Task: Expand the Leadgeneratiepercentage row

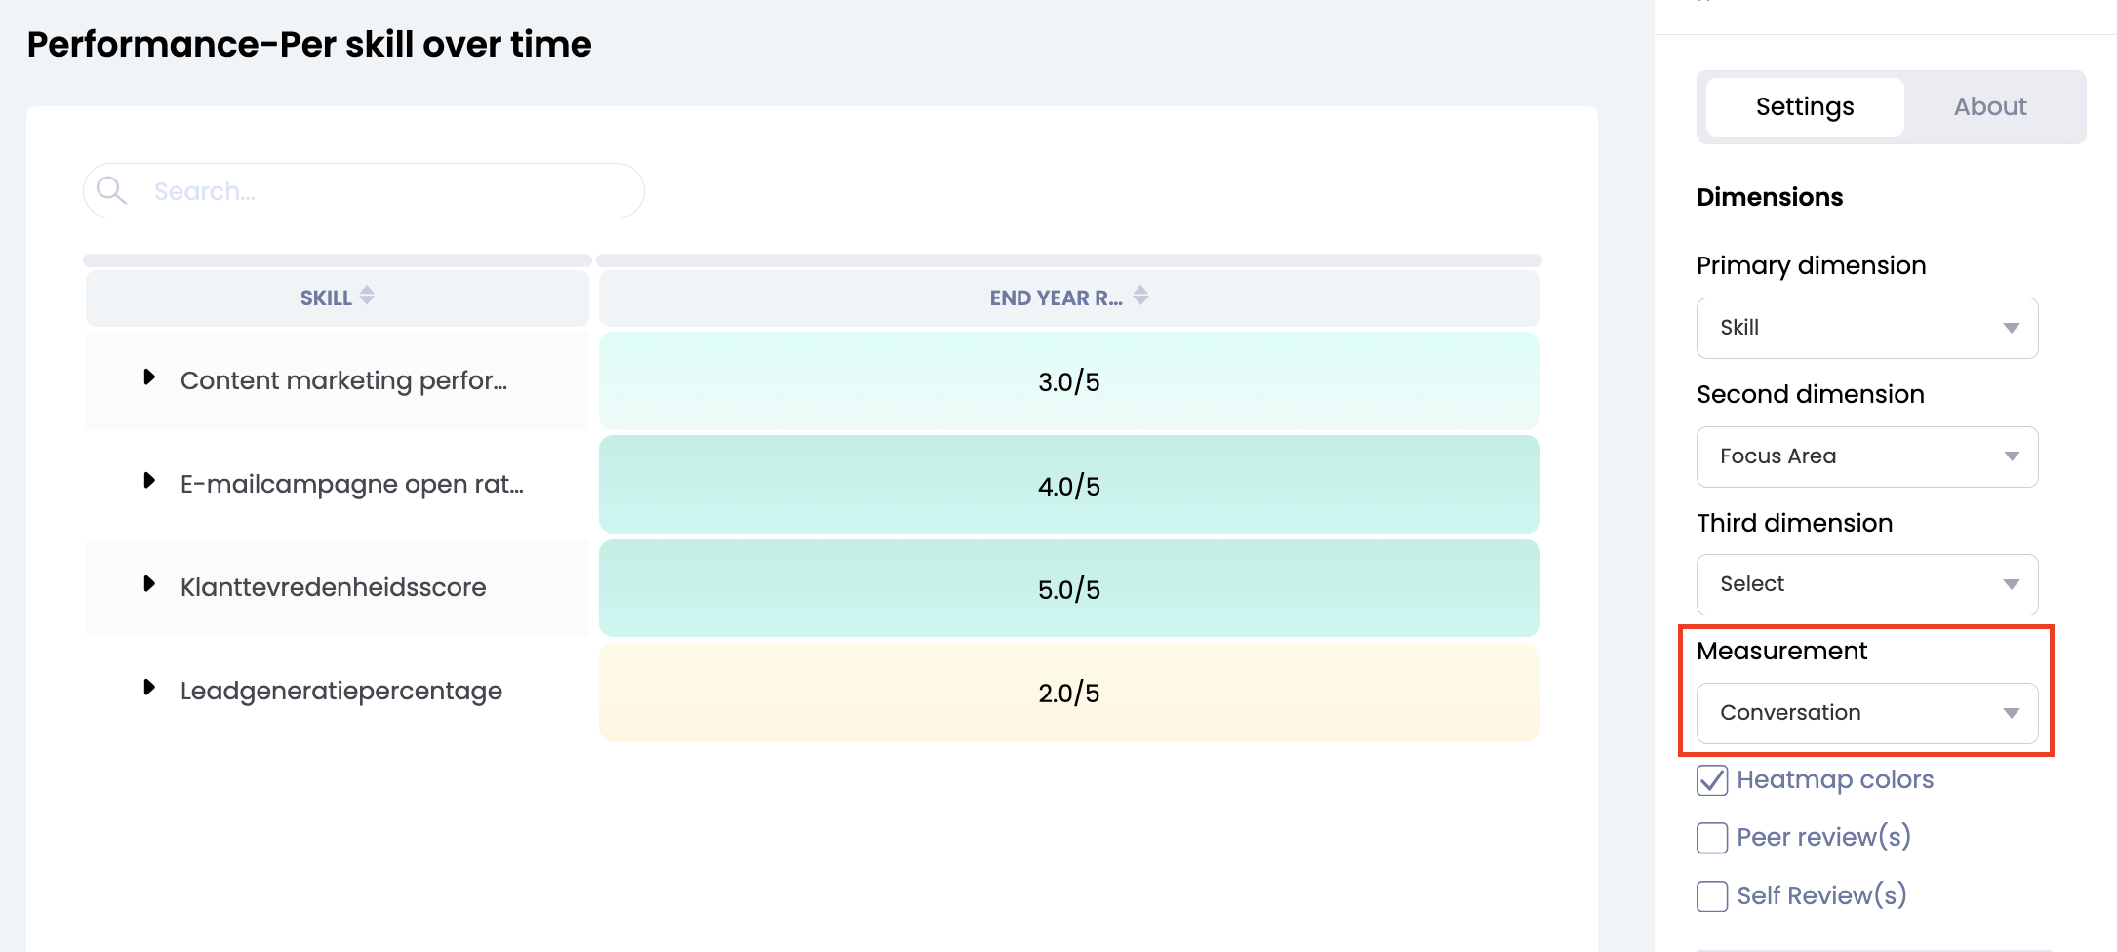Action: pyautogui.click(x=149, y=688)
